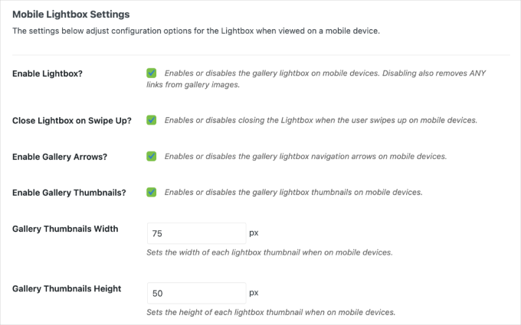Select the "Close Lightbox on Swipe Up?" label
The width and height of the screenshot is (521, 325).
(72, 121)
